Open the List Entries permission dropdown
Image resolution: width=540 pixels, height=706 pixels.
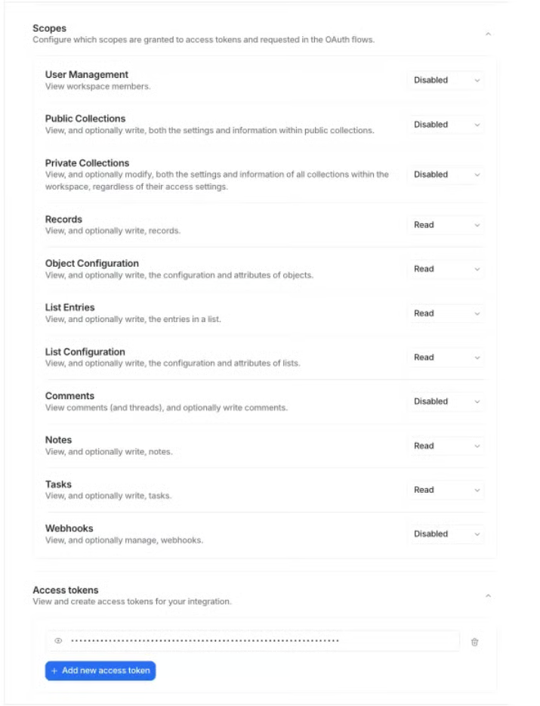point(446,314)
